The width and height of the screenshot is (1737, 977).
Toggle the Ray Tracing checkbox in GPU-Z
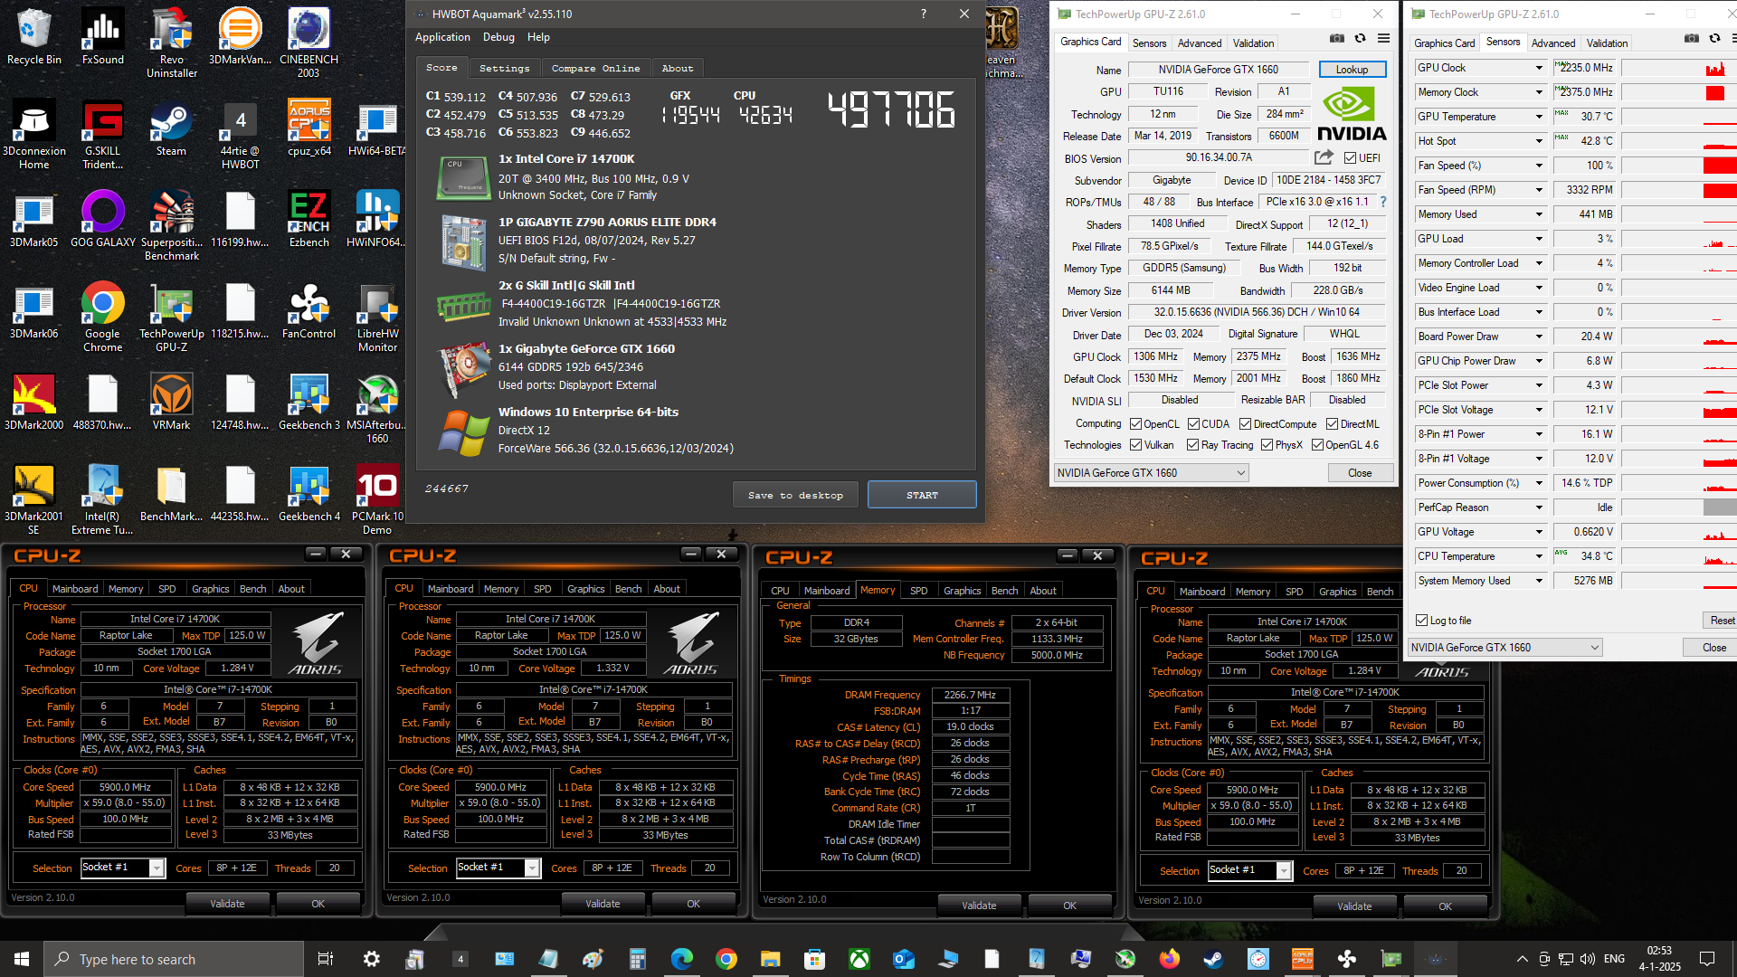click(1192, 445)
